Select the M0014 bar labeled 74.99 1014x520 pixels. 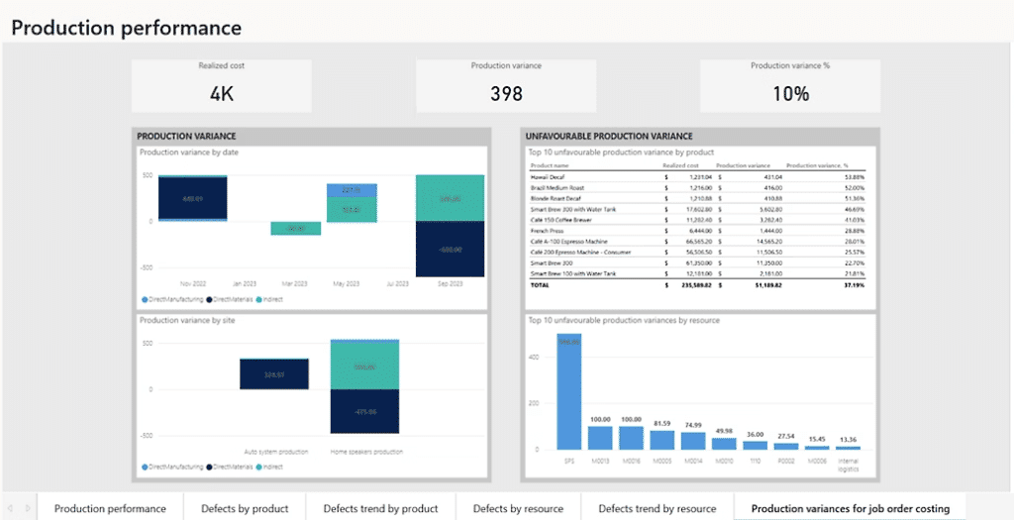pyautogui.click(x=693, y=441)
